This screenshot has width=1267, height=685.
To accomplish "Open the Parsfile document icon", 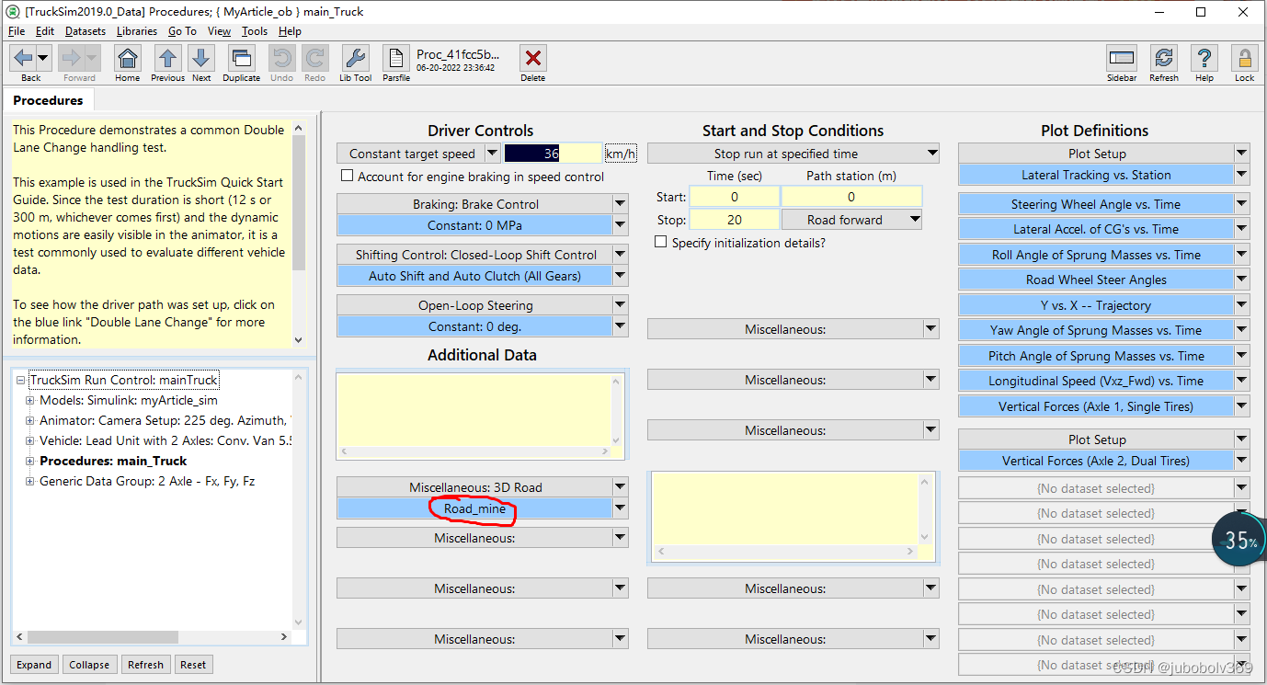I will 396,58.
